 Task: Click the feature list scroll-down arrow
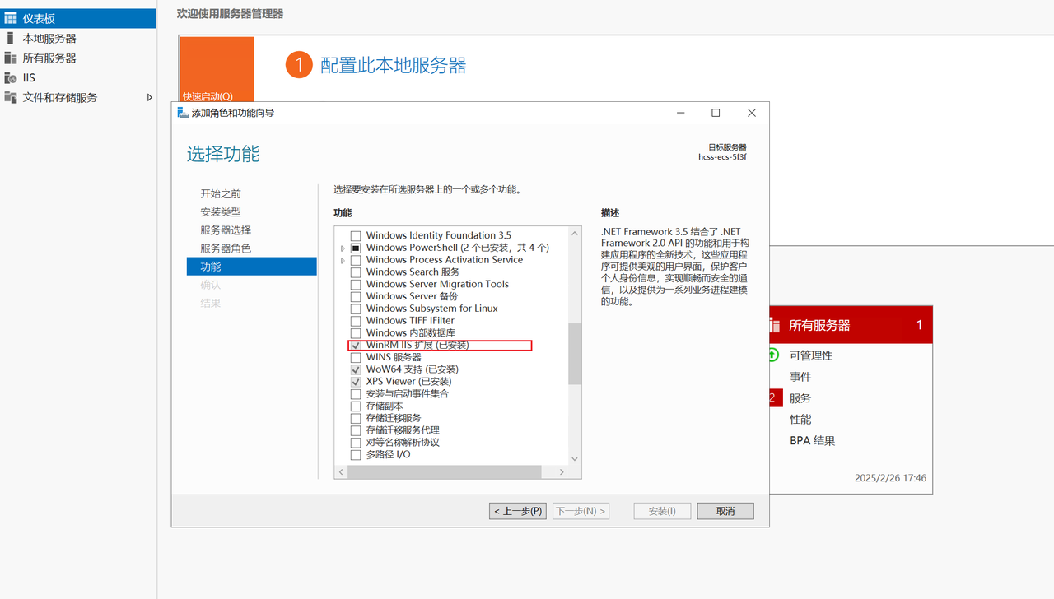[575, 458]
